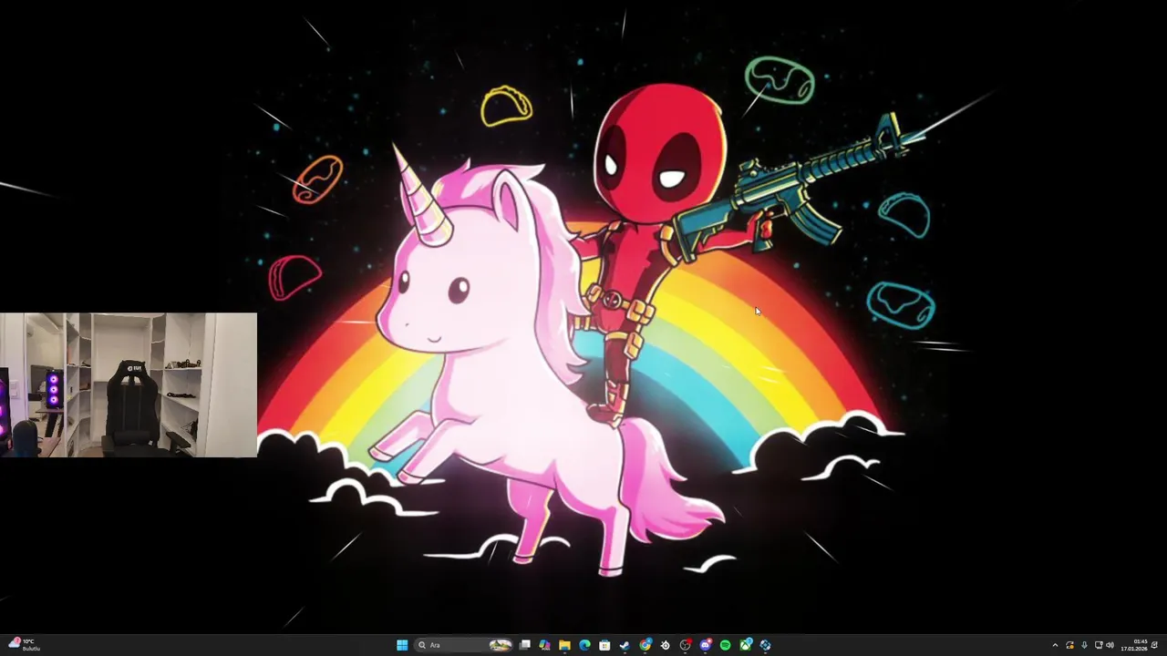Open the last pinned blue taskbar app
This screenshot has width=1167, height=656.
pyautogui.click(x=765, y=645)
